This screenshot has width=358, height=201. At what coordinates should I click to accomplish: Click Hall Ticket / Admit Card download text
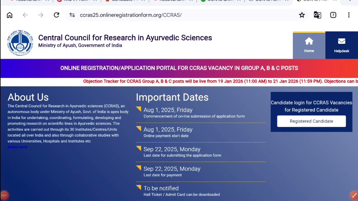pos(182,195)
